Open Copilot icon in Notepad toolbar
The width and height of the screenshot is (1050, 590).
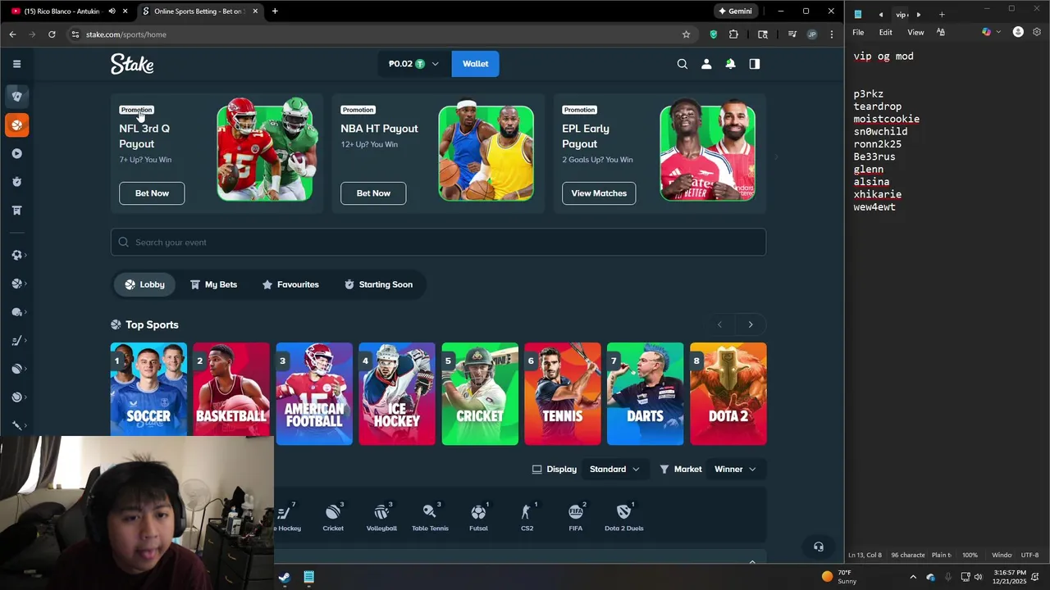(987, 32)
